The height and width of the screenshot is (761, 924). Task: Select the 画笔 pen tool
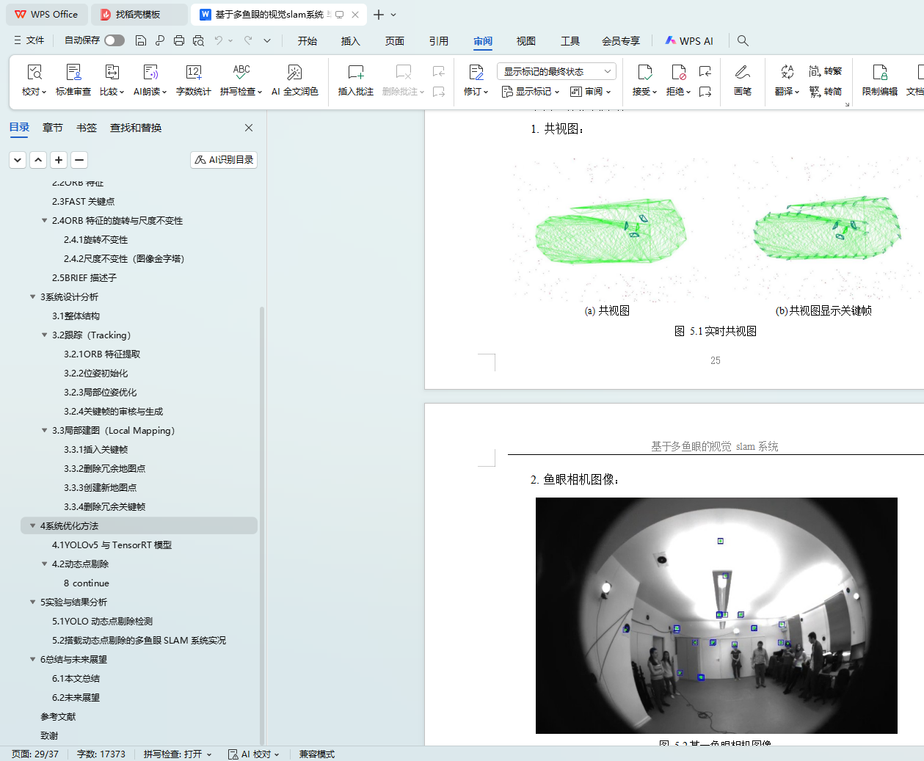click(742, 73)
